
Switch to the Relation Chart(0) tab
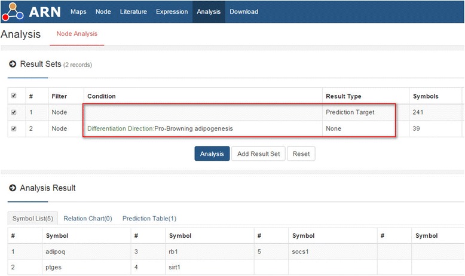click(x=88, y=219)
